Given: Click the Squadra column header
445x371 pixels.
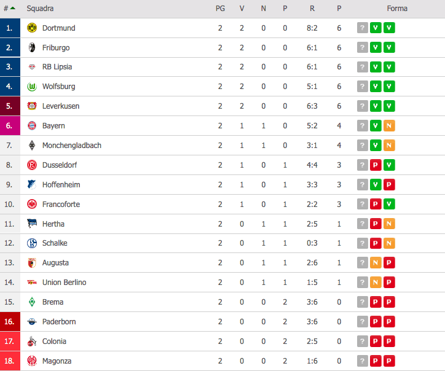Looking at the screenshot, I should coord(40,9).
